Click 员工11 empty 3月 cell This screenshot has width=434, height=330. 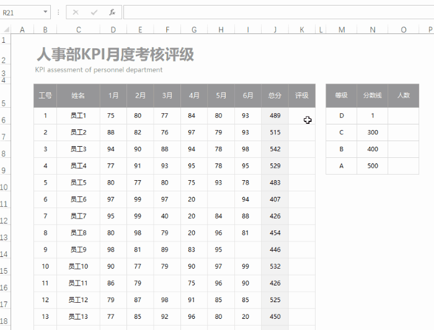point(167,284)
